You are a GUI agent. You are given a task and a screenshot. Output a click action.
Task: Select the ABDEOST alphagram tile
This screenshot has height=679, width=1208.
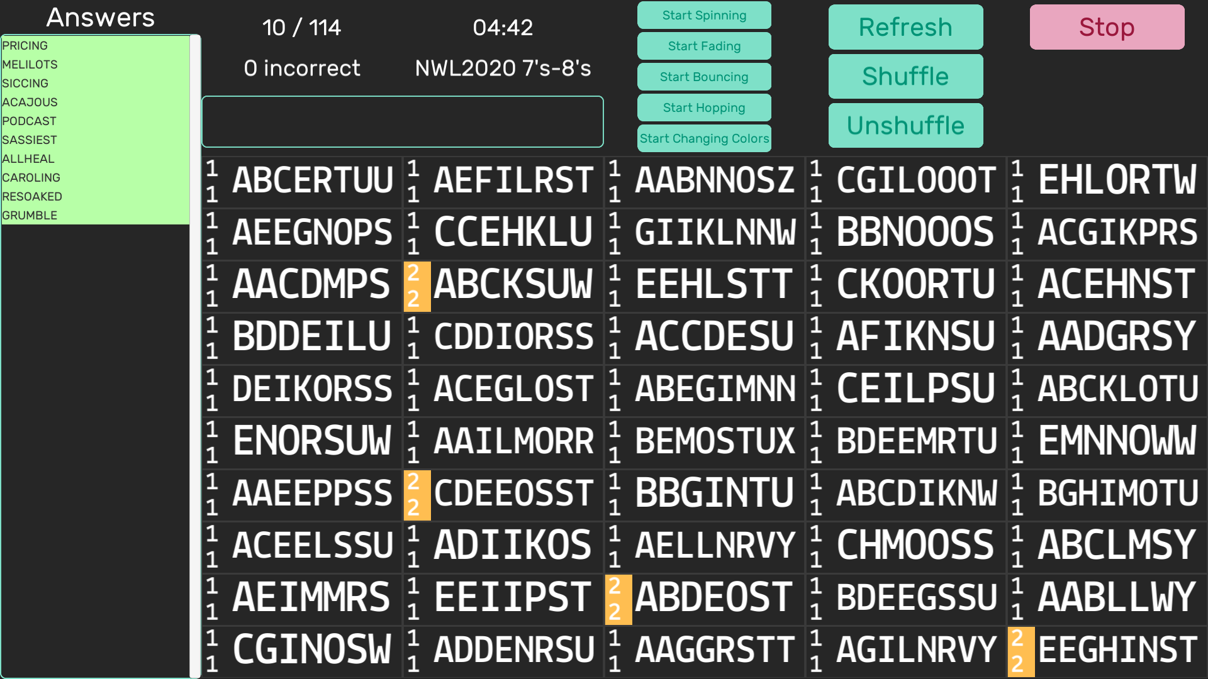(x=713, y=598)
